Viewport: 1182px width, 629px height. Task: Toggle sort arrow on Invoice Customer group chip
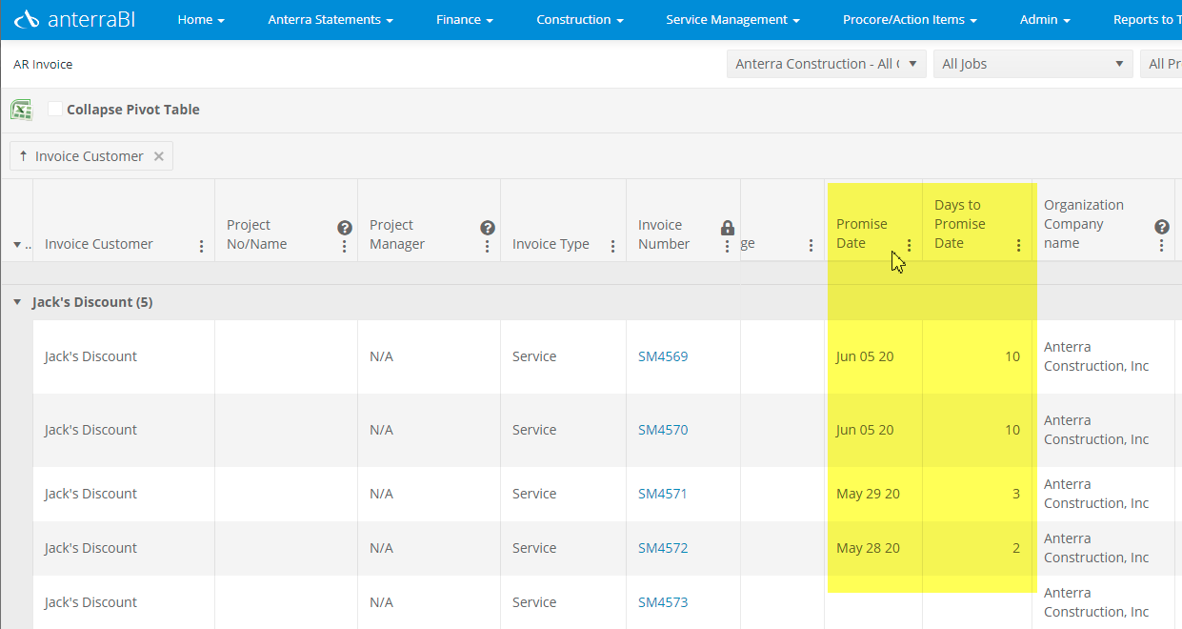(23, 155)
